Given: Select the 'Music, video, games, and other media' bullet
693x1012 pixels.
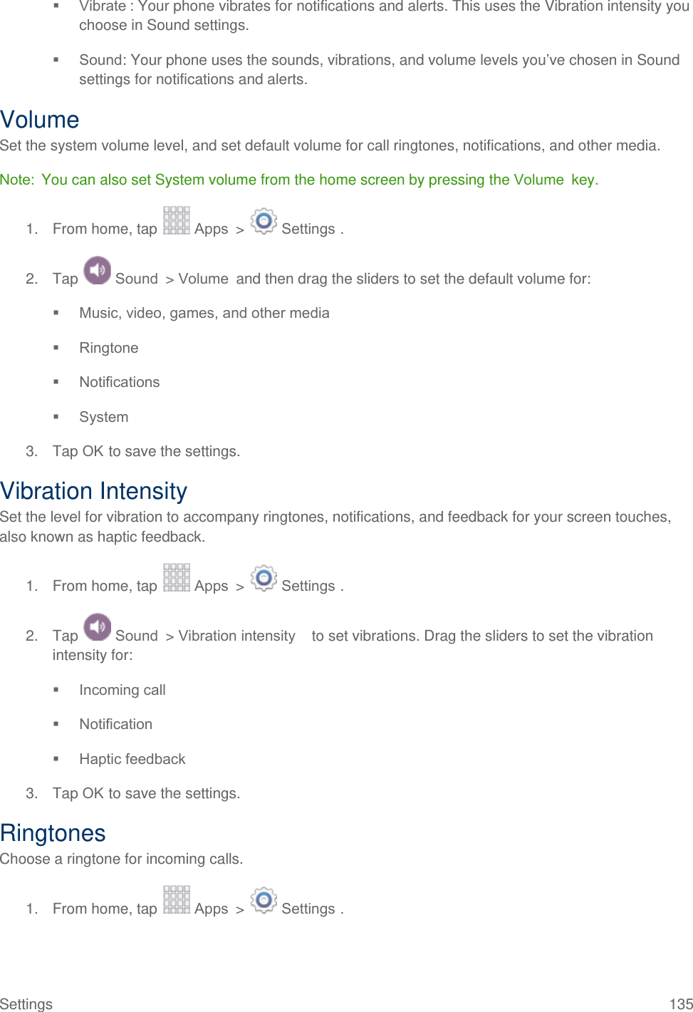Looking at the screenshot, I should 204,313.
